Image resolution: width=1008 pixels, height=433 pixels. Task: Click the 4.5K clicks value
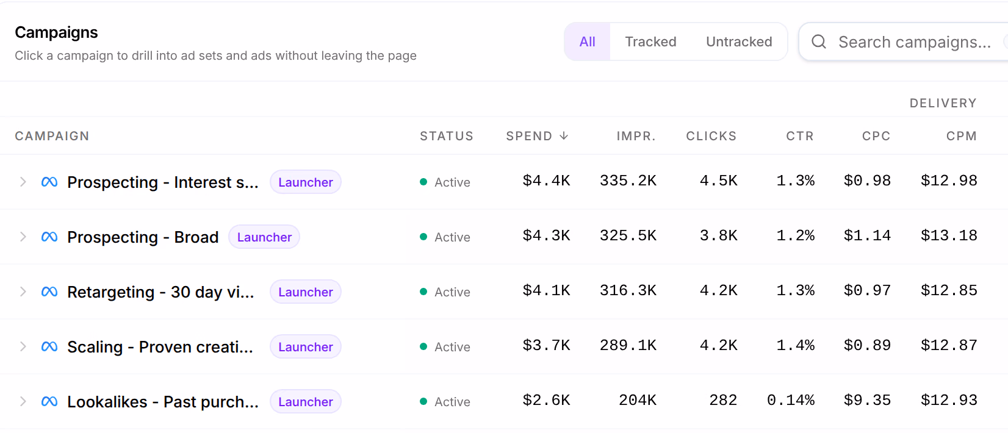pos(719,181)
